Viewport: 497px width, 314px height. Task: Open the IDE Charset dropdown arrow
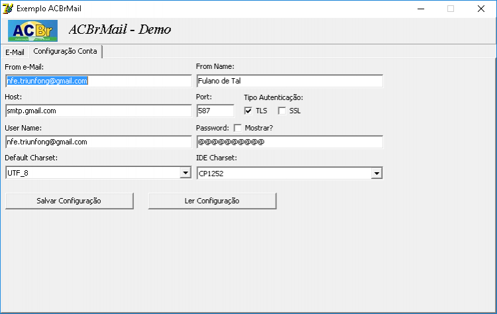pos(376,173)
